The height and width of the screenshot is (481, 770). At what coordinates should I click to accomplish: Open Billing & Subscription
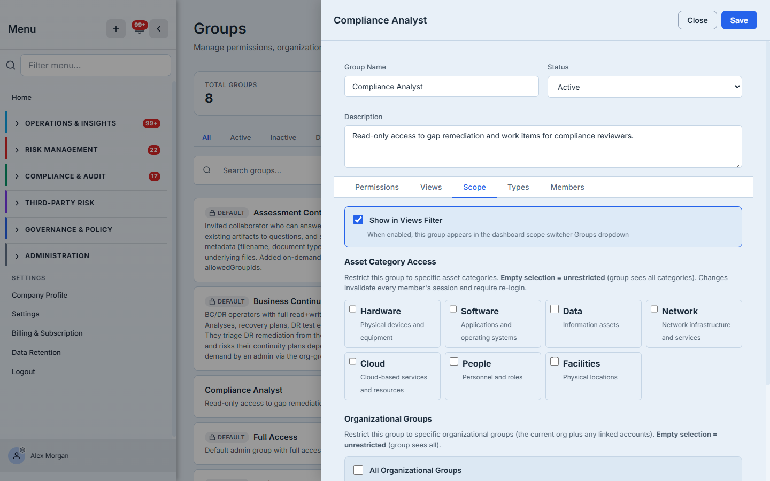[47, 333]
